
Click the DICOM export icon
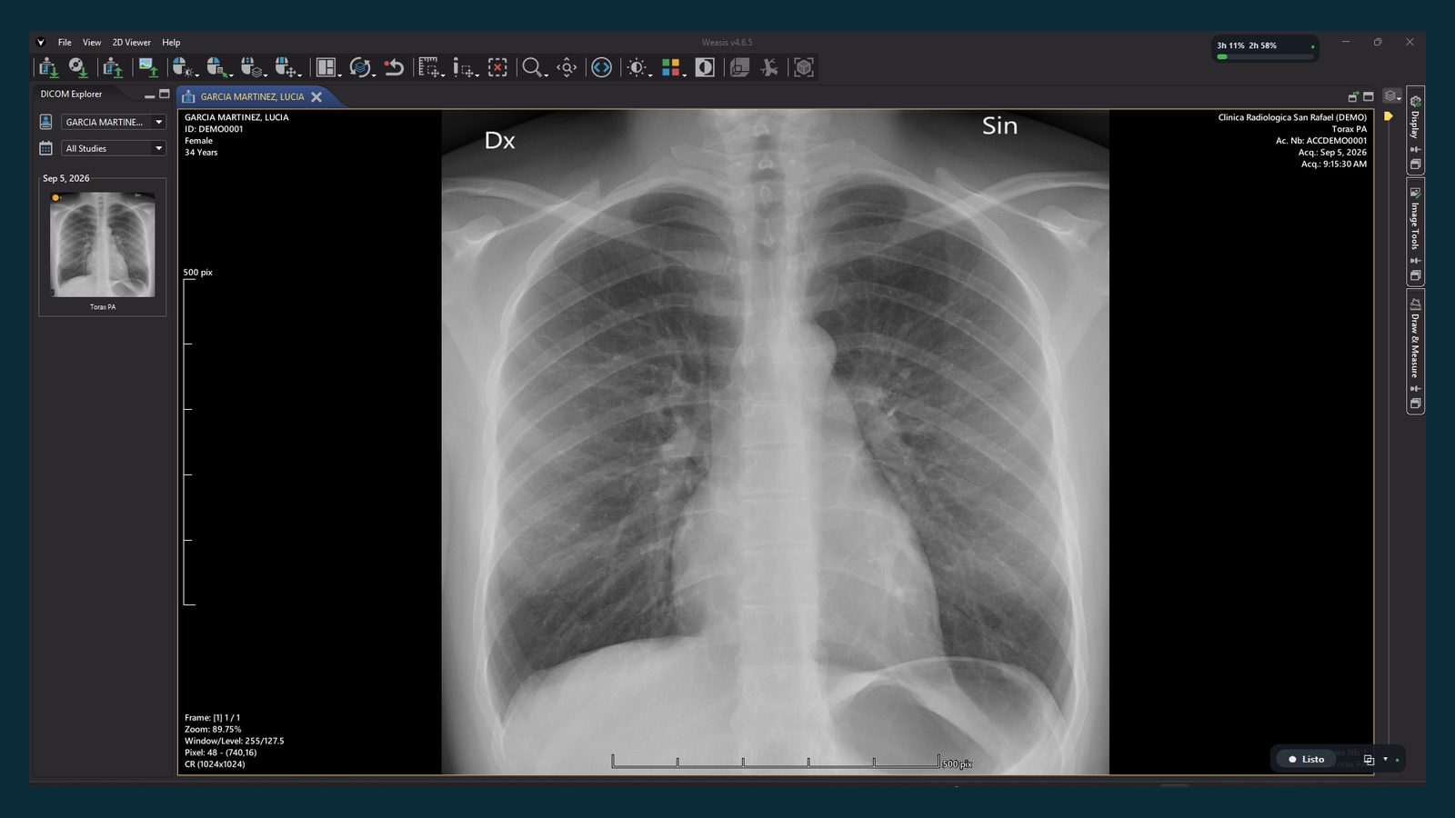(x=113, y=67)
